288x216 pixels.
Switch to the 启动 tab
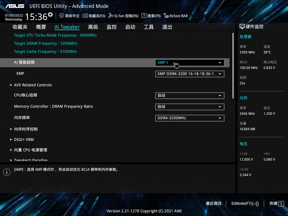[130, 27]
